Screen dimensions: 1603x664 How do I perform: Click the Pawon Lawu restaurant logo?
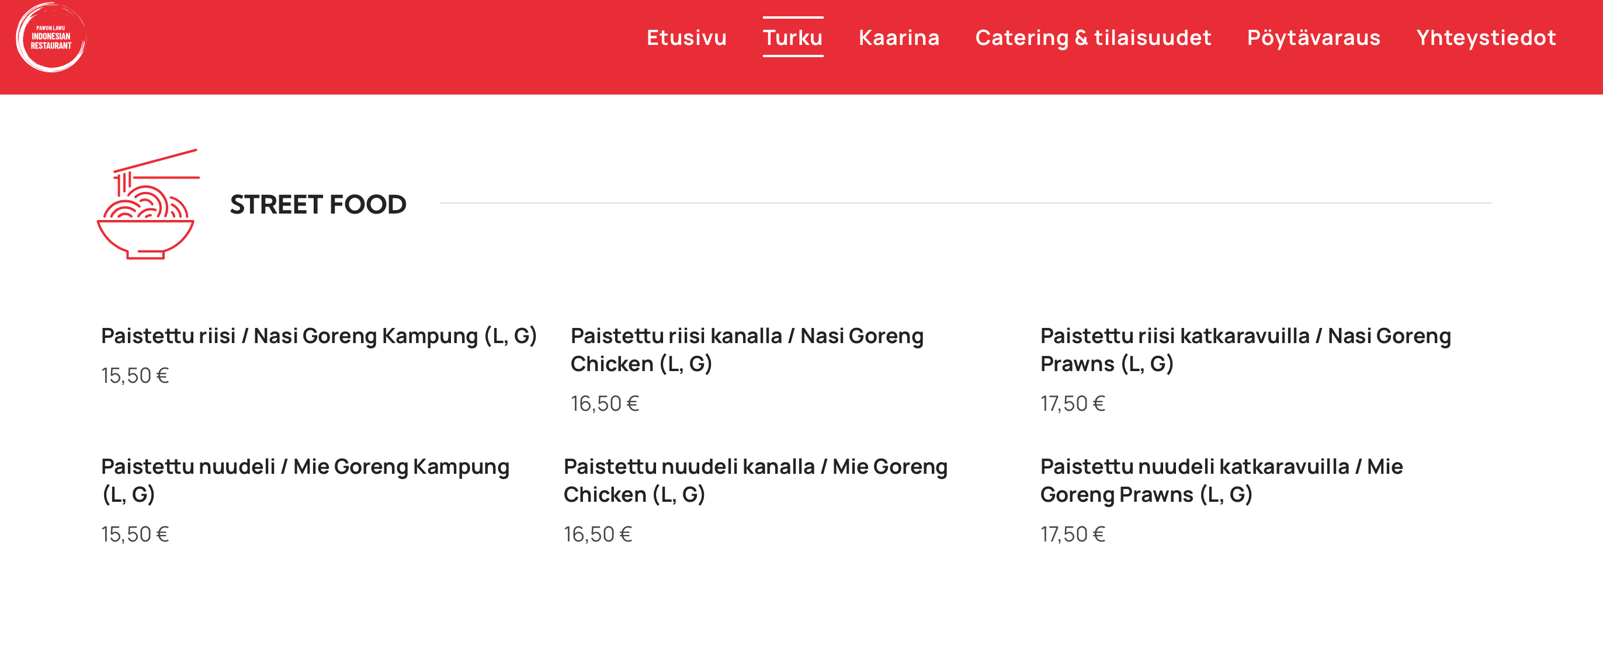pos(51,37)
